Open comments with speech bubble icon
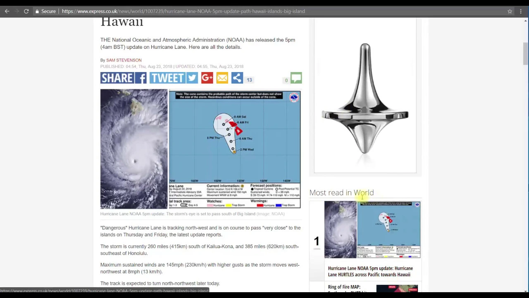This screenshot has height=298, width=529. pyautogui.click(x=296, y=78)
